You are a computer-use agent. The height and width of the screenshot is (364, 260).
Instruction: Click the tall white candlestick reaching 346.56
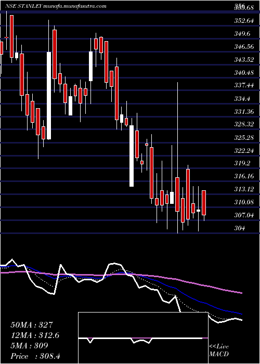(49, 96)
